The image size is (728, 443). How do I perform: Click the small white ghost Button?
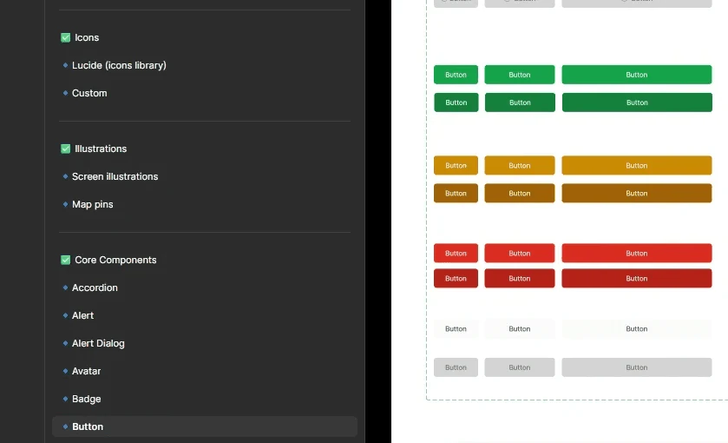pyautogui.click(x=456, y=328)
